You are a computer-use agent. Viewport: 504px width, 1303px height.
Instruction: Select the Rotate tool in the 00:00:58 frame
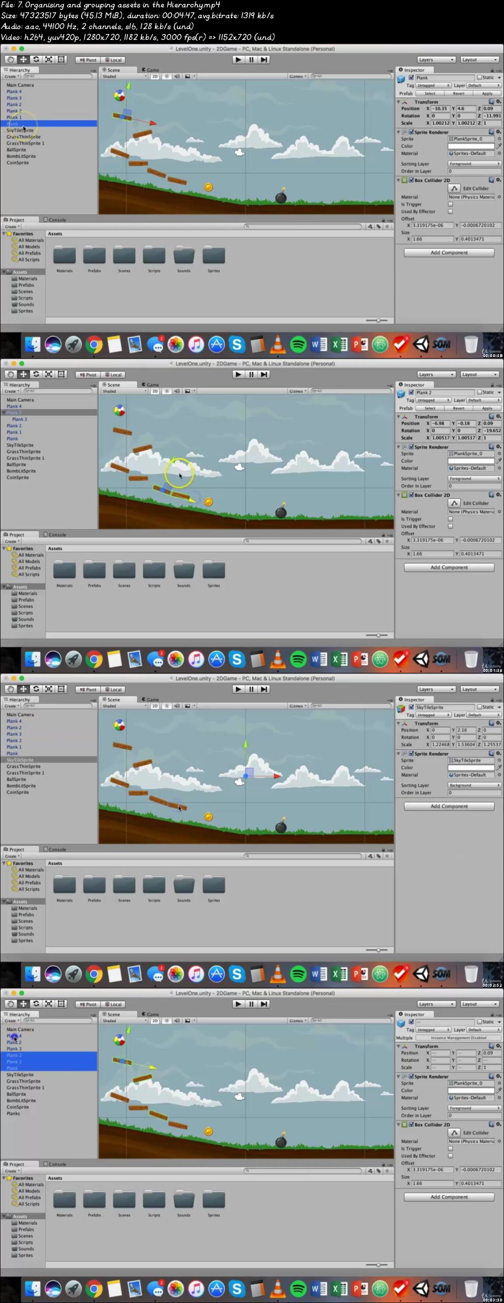(36, 60)
